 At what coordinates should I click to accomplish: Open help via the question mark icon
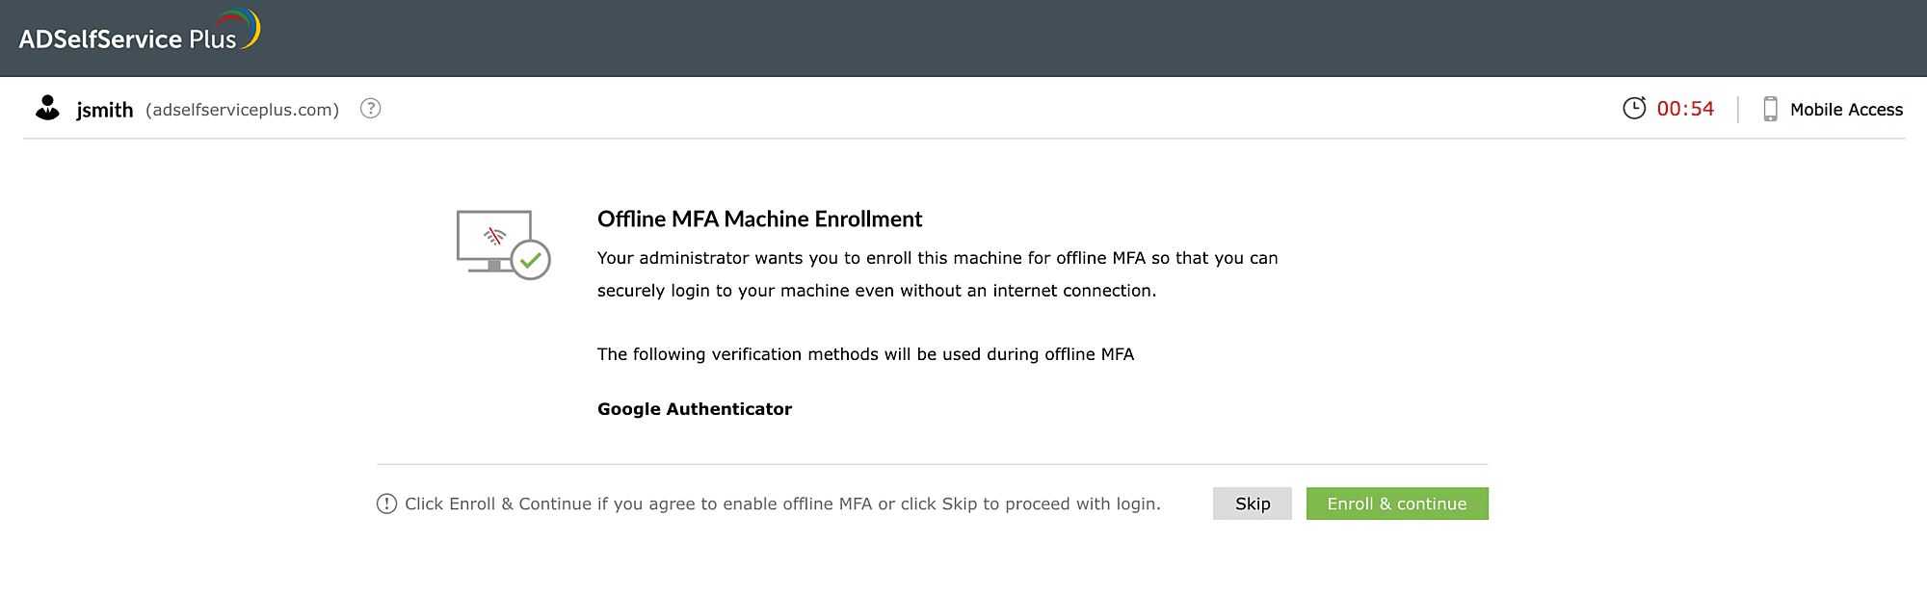[371, 109]
